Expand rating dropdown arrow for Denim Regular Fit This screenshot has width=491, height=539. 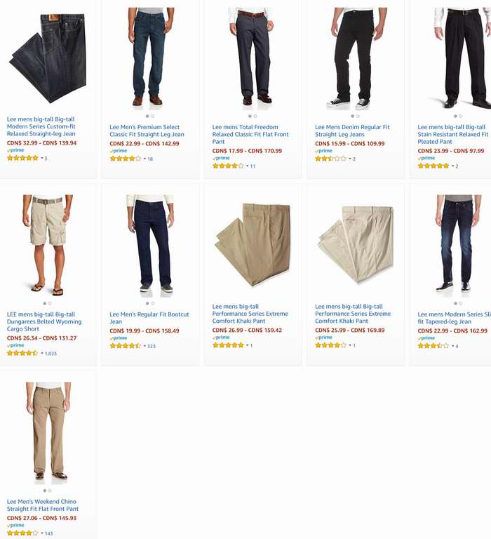350,159
